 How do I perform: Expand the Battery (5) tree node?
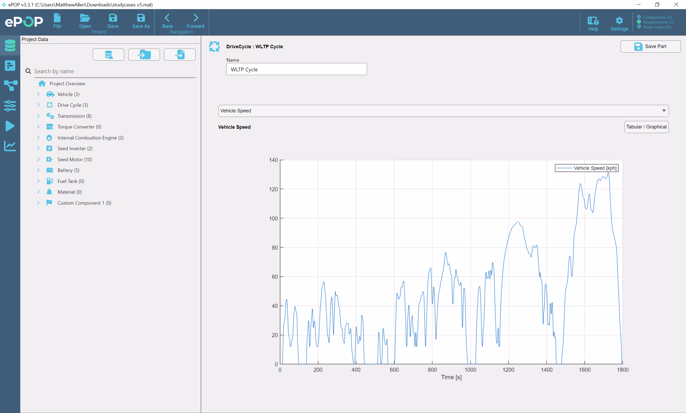pos(38,170)
